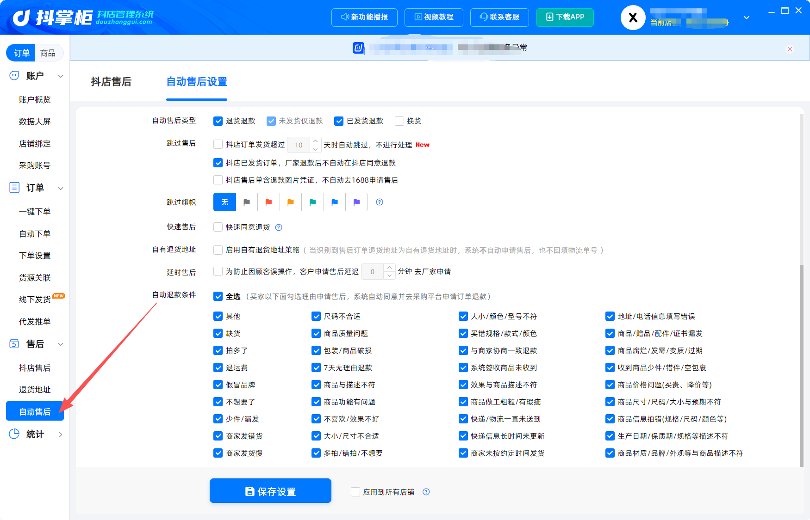Collapse the 账户 section chevron
Screen dimensions: 810x520
coord(60,76)
